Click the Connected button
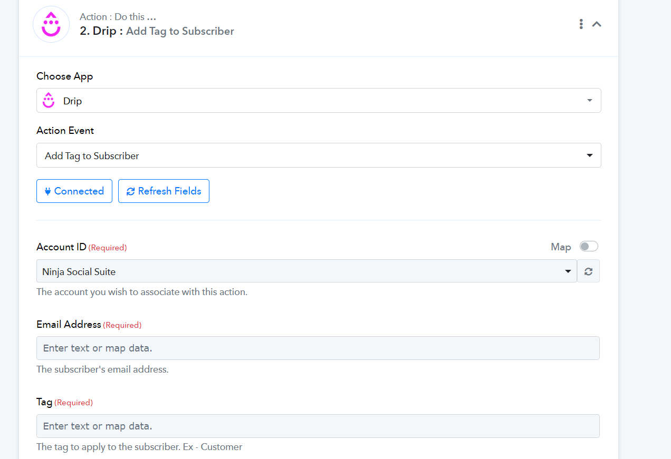Viewport: 671px width, 459px height. pyautogui.click(x=74, y=191)
